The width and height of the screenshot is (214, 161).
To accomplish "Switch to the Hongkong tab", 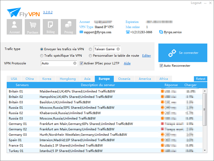I will tap(68, 79).
